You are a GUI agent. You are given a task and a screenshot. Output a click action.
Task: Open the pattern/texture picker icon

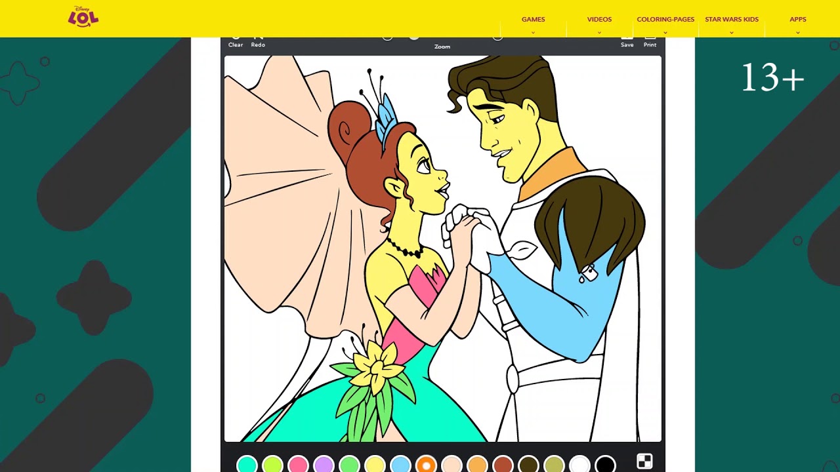click(644, 462)
